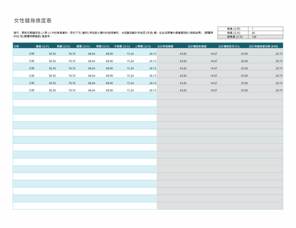The height and width of the screenshot is (228, 296).
Task: Select the 總身高 (公分) value cell showing 168
Action: tap(266, 37)
